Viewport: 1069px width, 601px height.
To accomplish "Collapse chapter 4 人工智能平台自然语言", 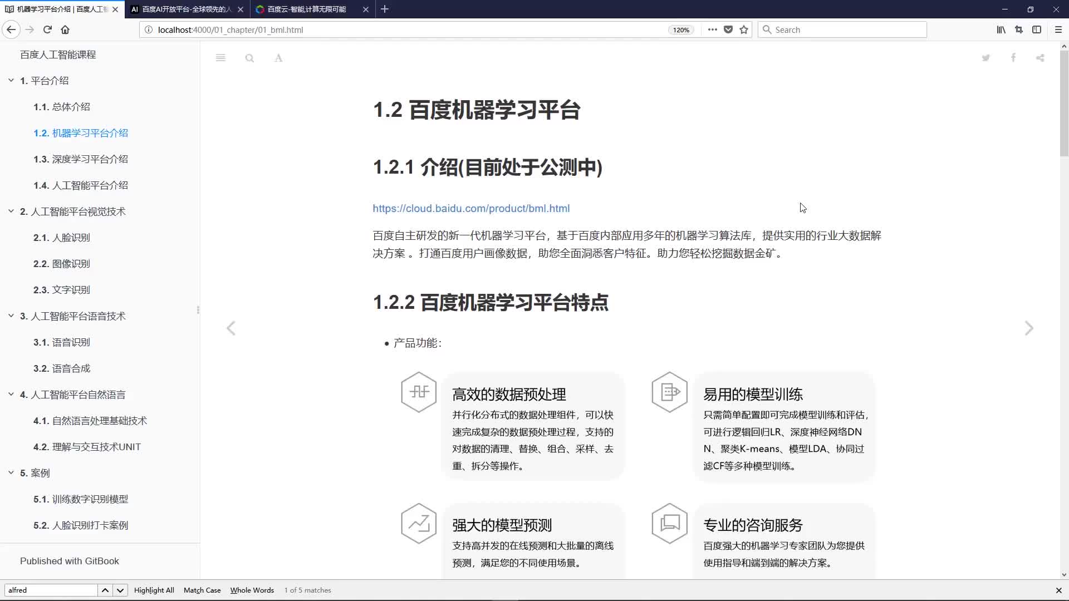I will [11, 395].
